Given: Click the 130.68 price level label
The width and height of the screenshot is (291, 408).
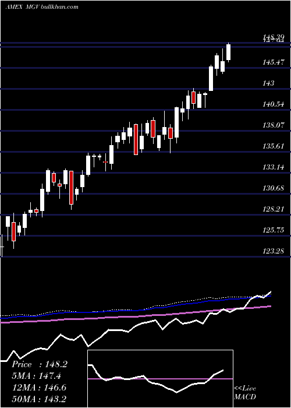Looking at the screenshot, I should 274,188.
